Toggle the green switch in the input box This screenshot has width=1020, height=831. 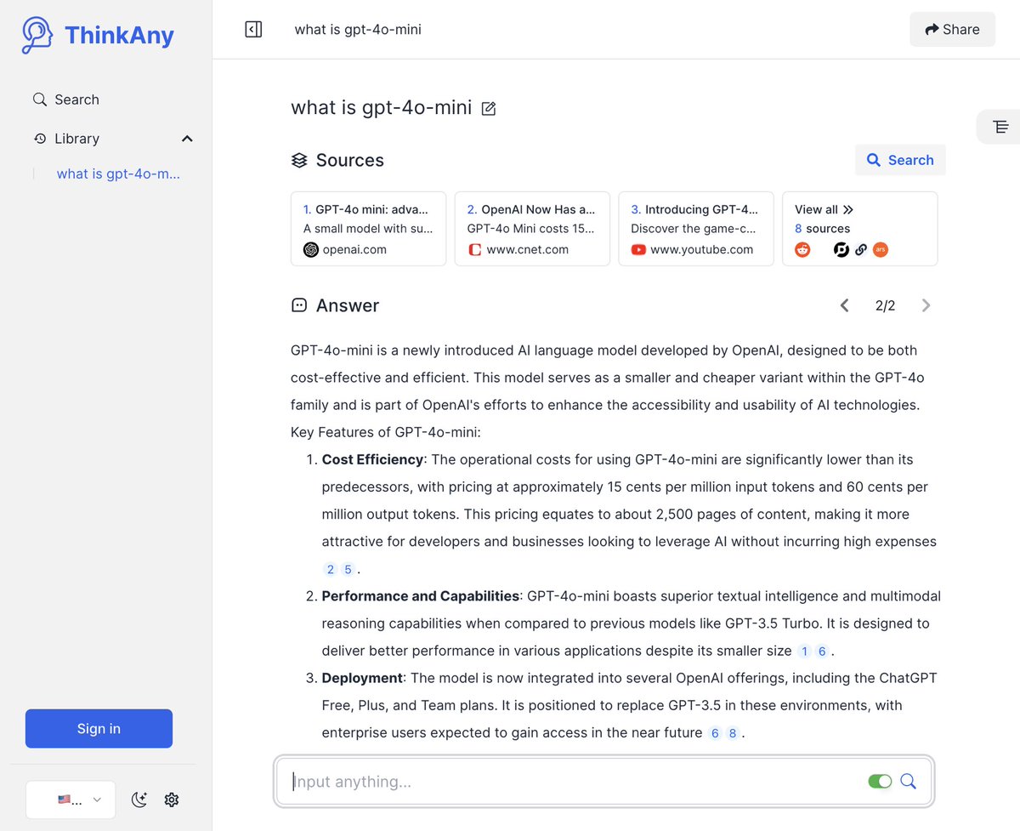tap(880, 782)
